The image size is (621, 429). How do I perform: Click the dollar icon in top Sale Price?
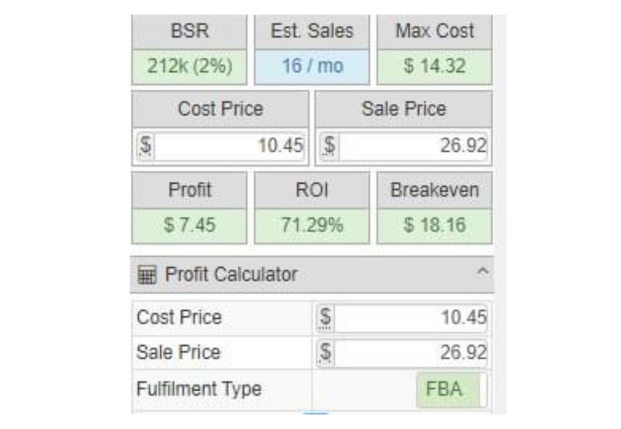329,145
